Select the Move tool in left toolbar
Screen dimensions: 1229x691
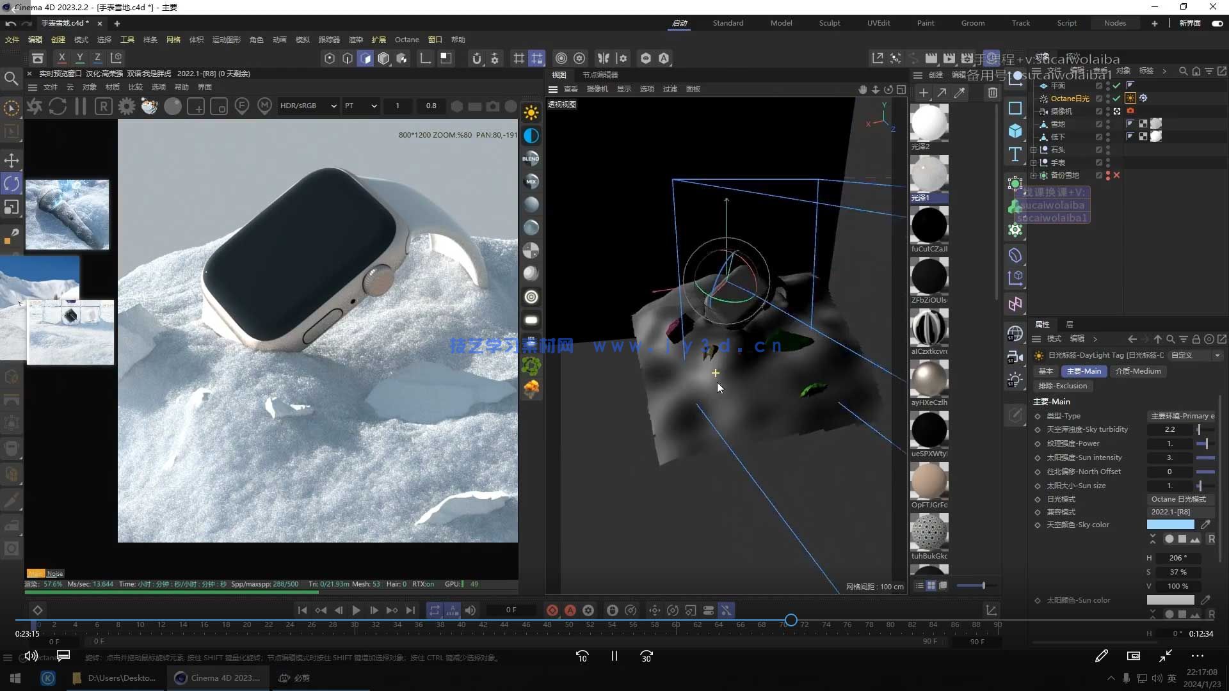(12, 160)
